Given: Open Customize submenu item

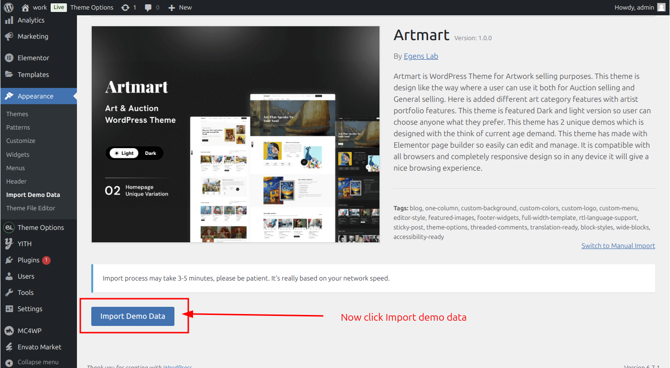Looking at the screenshot, I should click(21, 141).
